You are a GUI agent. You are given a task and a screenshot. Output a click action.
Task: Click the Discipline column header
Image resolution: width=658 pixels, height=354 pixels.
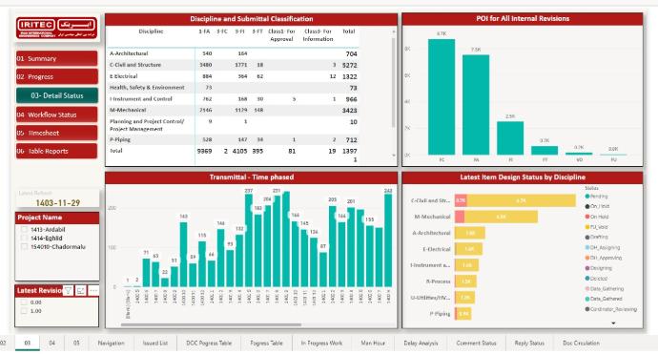pyautogui.click(x=151, y=31)
